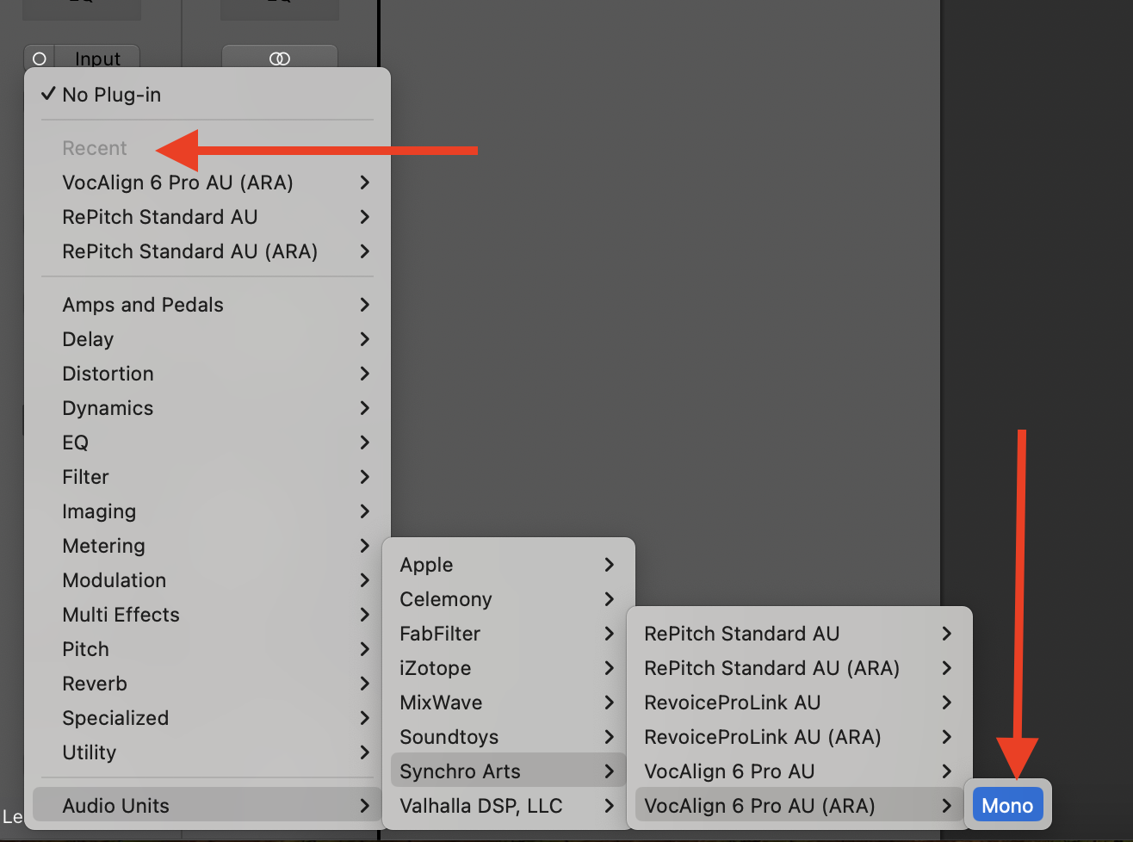Open the EQ plug-in category

(x=76, y=443)
